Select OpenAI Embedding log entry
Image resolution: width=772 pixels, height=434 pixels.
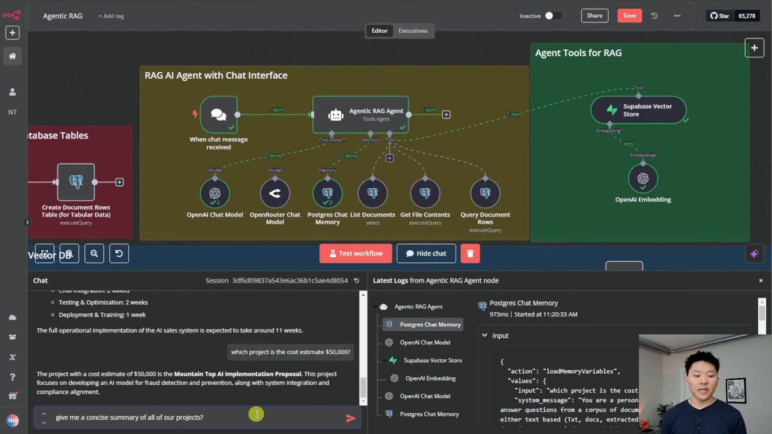[424, 378]
